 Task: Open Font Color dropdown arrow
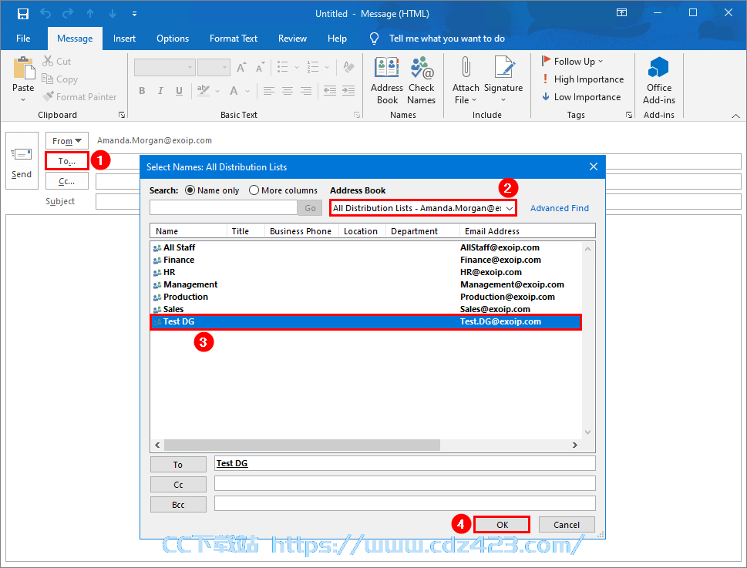pyautogui.click(x=247, y=91)
